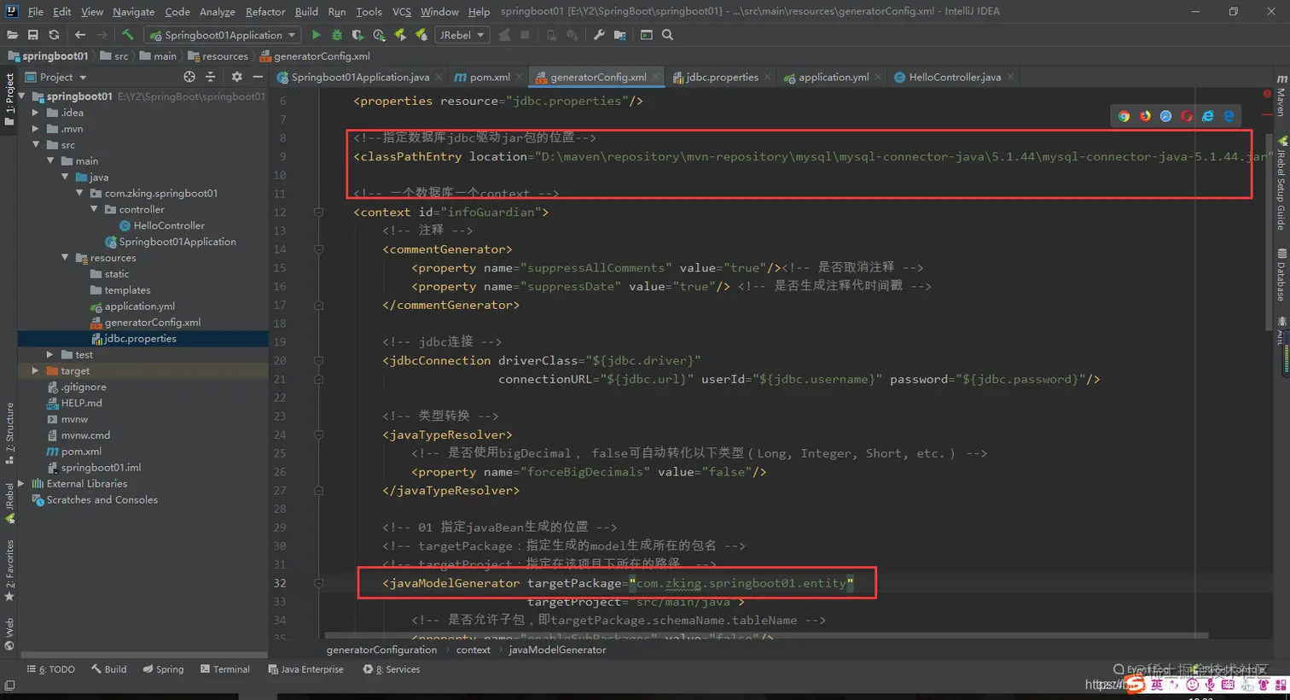Open the Spring tool window
1290x700 pixels.
point(163,669)
